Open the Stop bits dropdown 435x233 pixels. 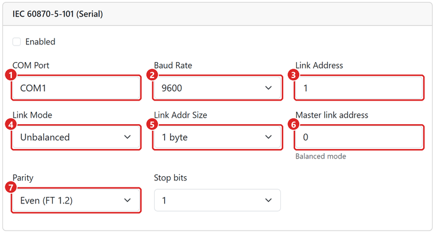(x=217, y=200)
